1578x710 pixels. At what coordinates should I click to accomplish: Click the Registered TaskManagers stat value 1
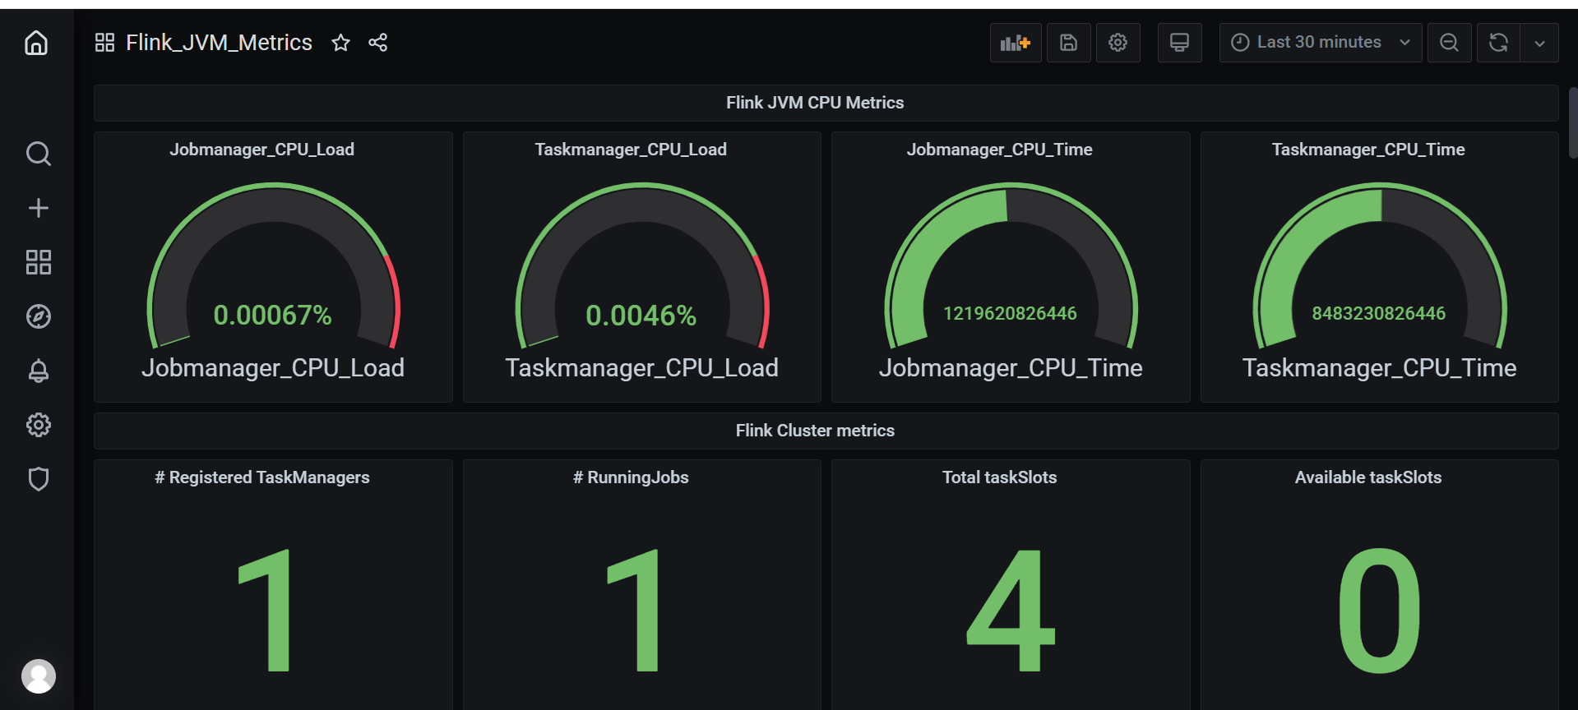point(265,610)
